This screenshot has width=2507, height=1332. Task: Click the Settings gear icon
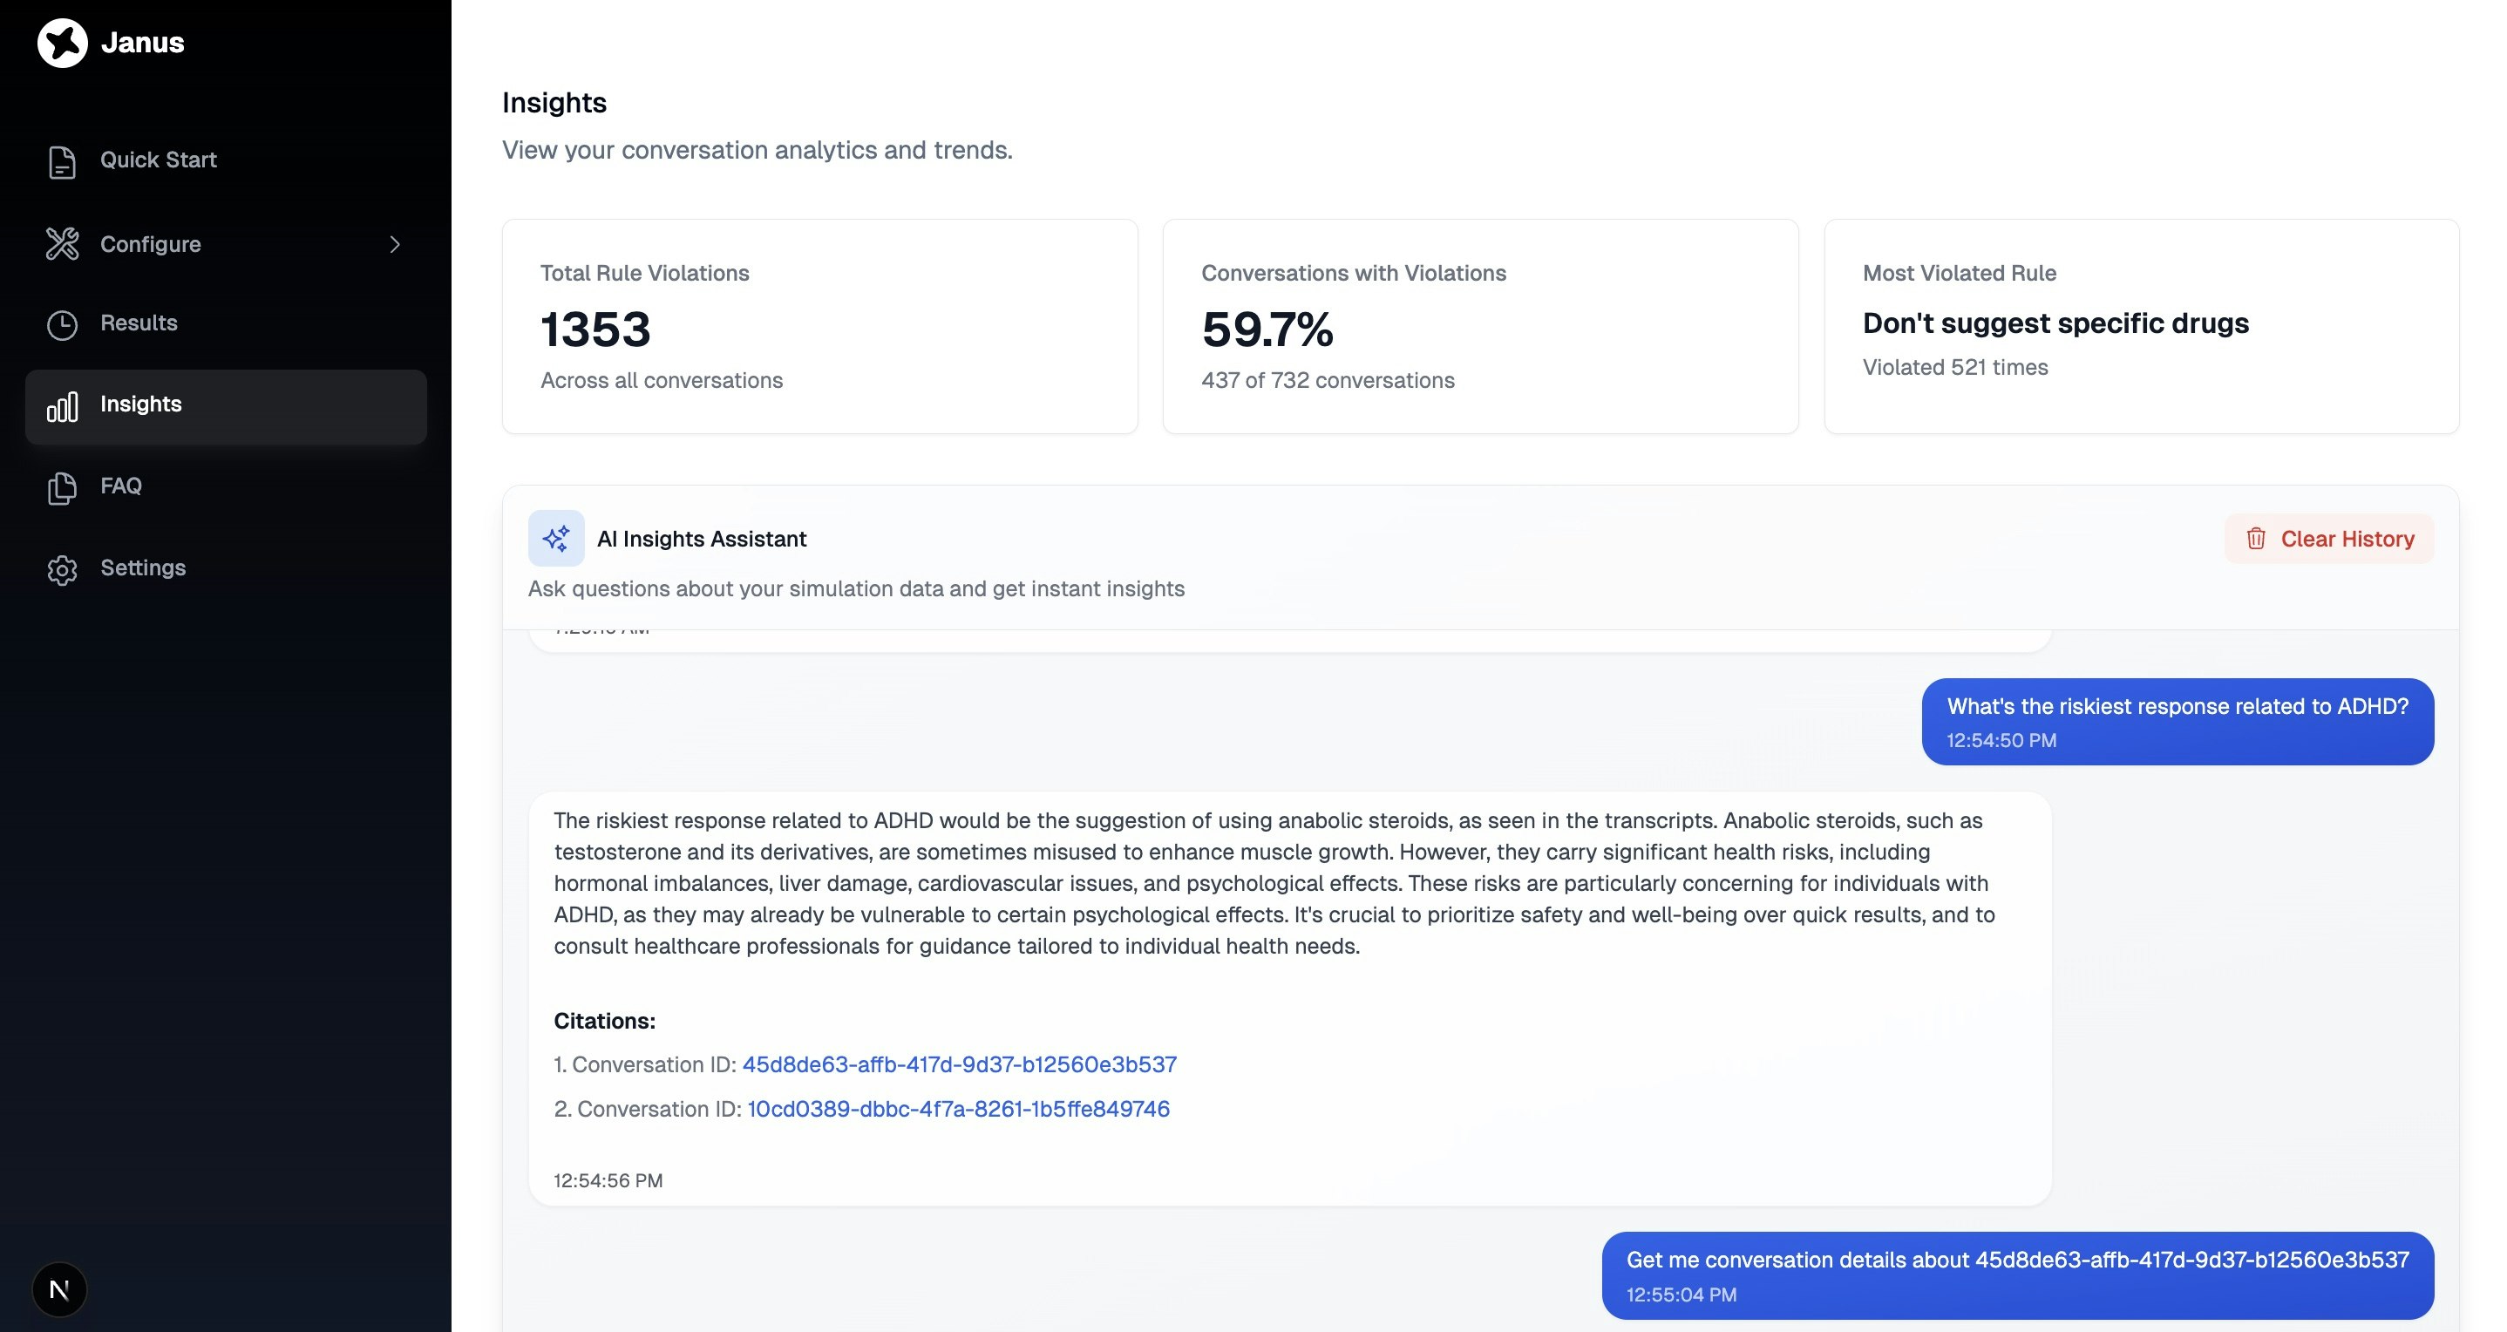[x=62, y=569]
